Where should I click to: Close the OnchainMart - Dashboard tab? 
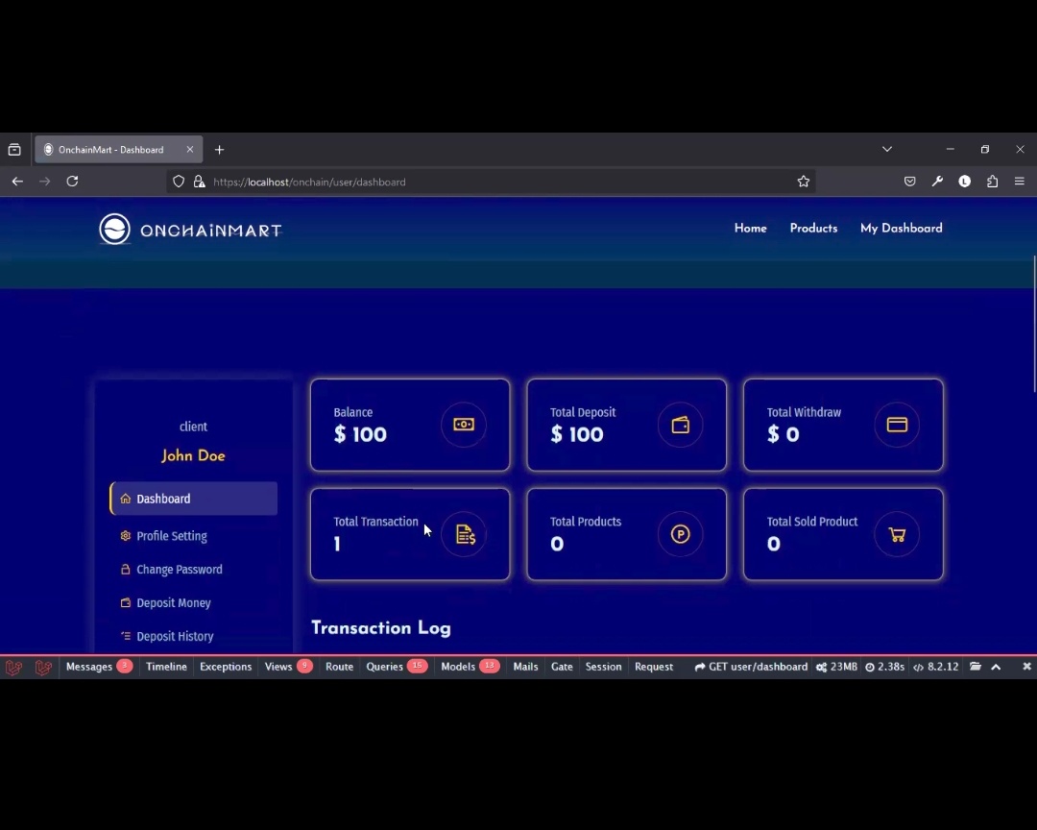(190, 150)
